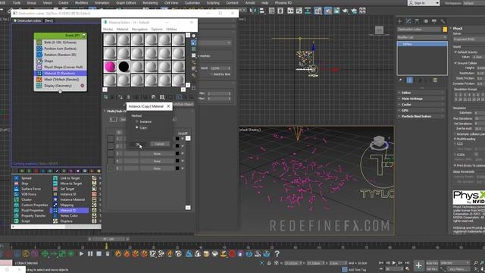Close the Instance (Copy) Material dialog
This screenshot has height=273, width=485.
pyautogui.click(x=168, y=106)
